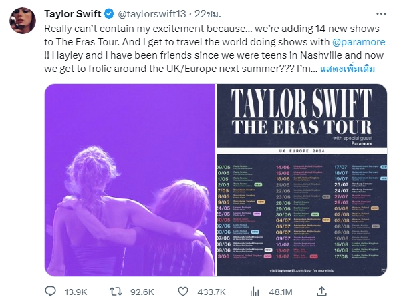The image size is (393, 301).
Task: Click the 13.9K replies count
Action: [x=76, y=292]
